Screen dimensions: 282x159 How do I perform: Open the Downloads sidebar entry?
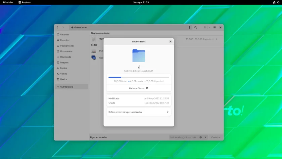72,57
